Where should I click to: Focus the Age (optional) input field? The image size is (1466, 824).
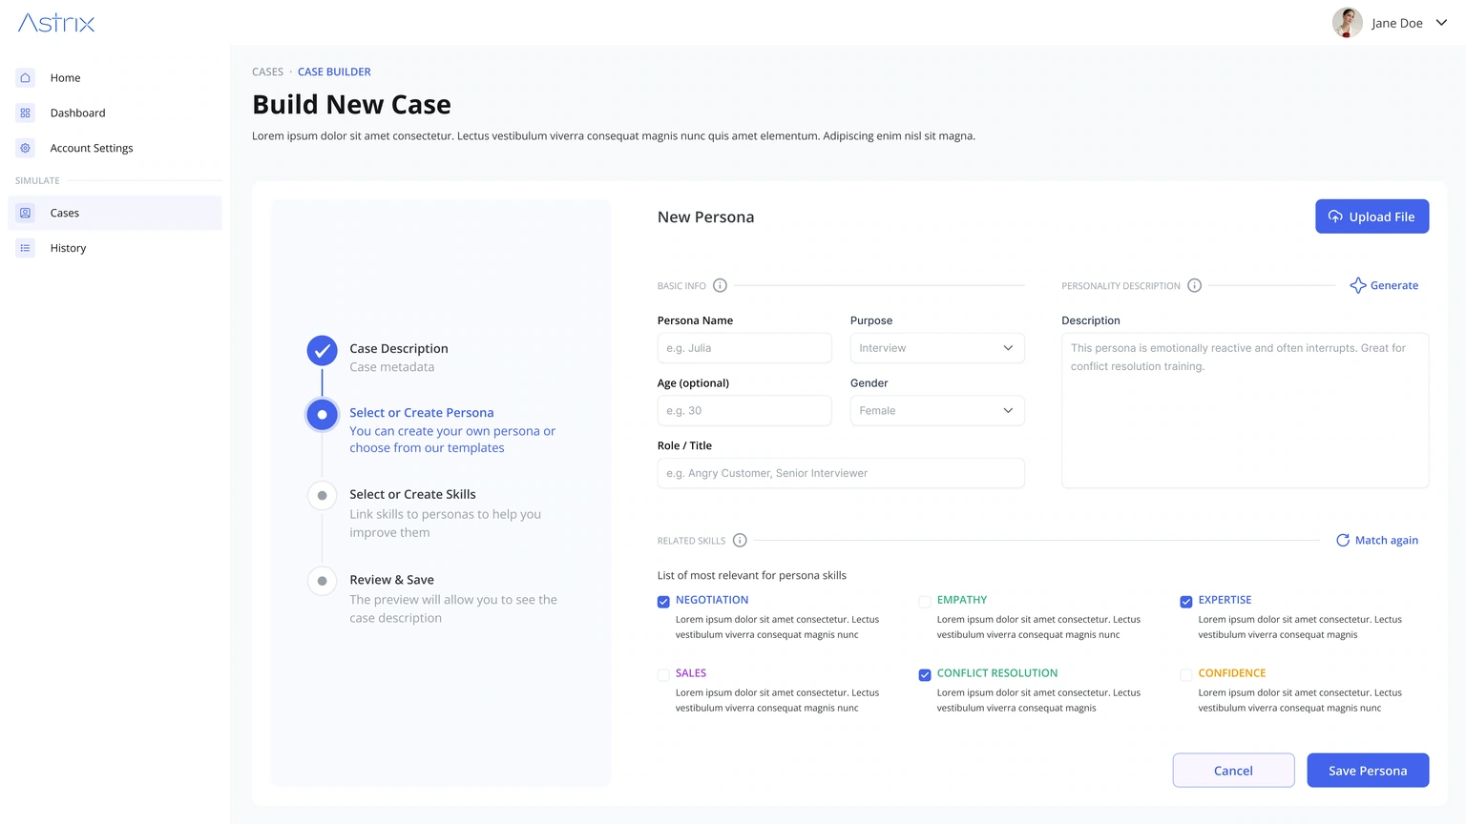coord(744,411)
